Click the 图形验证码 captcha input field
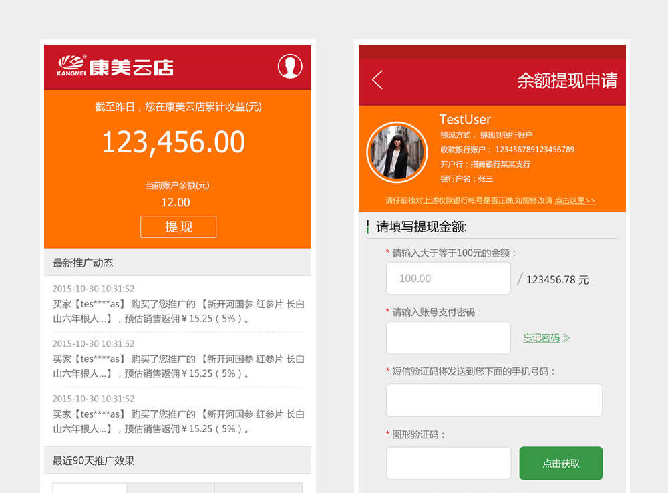The height and width of the screenshot is (493, 668). (x=449, y=463)
